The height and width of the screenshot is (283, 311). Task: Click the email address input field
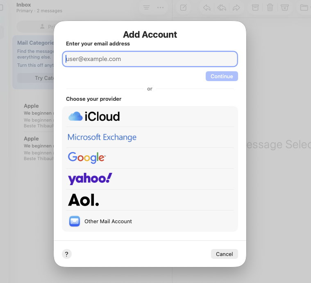[x=150, y=59]
